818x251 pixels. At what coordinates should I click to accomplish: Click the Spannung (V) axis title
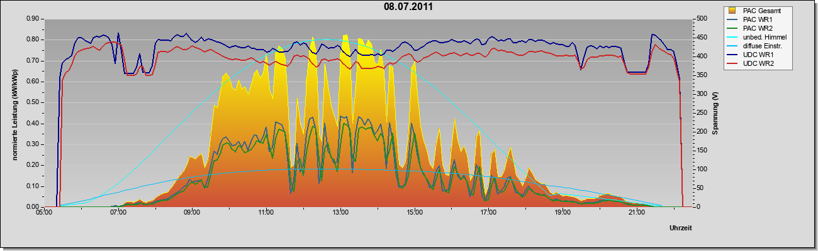pyautogui.click(x=715, y=113)
